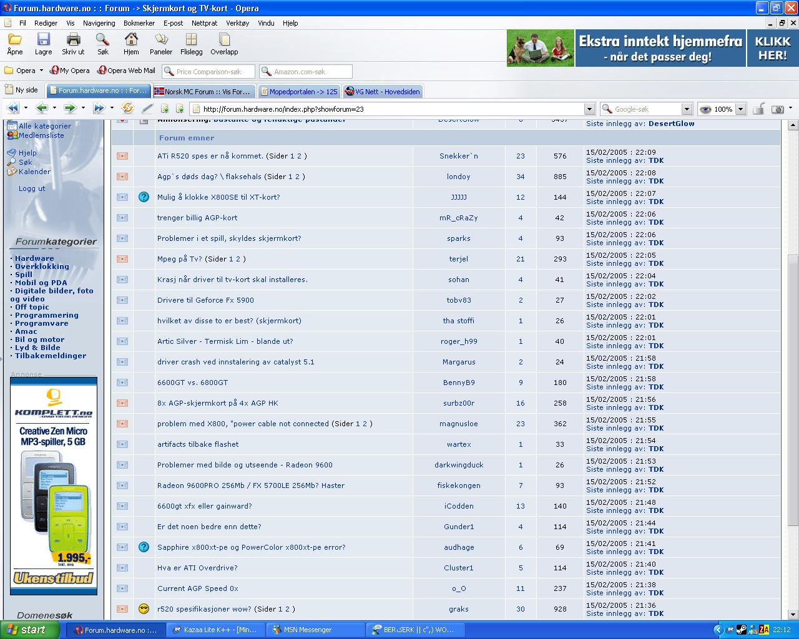Click sunglasses smiley on r520 thread
This screenshot has height=639, width=799.
tap(144, 609)
